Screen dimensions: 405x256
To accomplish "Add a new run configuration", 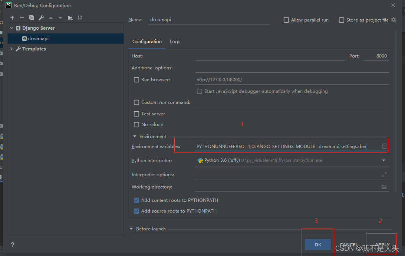I will (x=12, y=17).
